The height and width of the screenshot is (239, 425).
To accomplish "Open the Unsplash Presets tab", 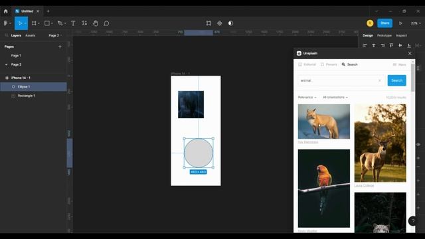I will click(329, 64).
